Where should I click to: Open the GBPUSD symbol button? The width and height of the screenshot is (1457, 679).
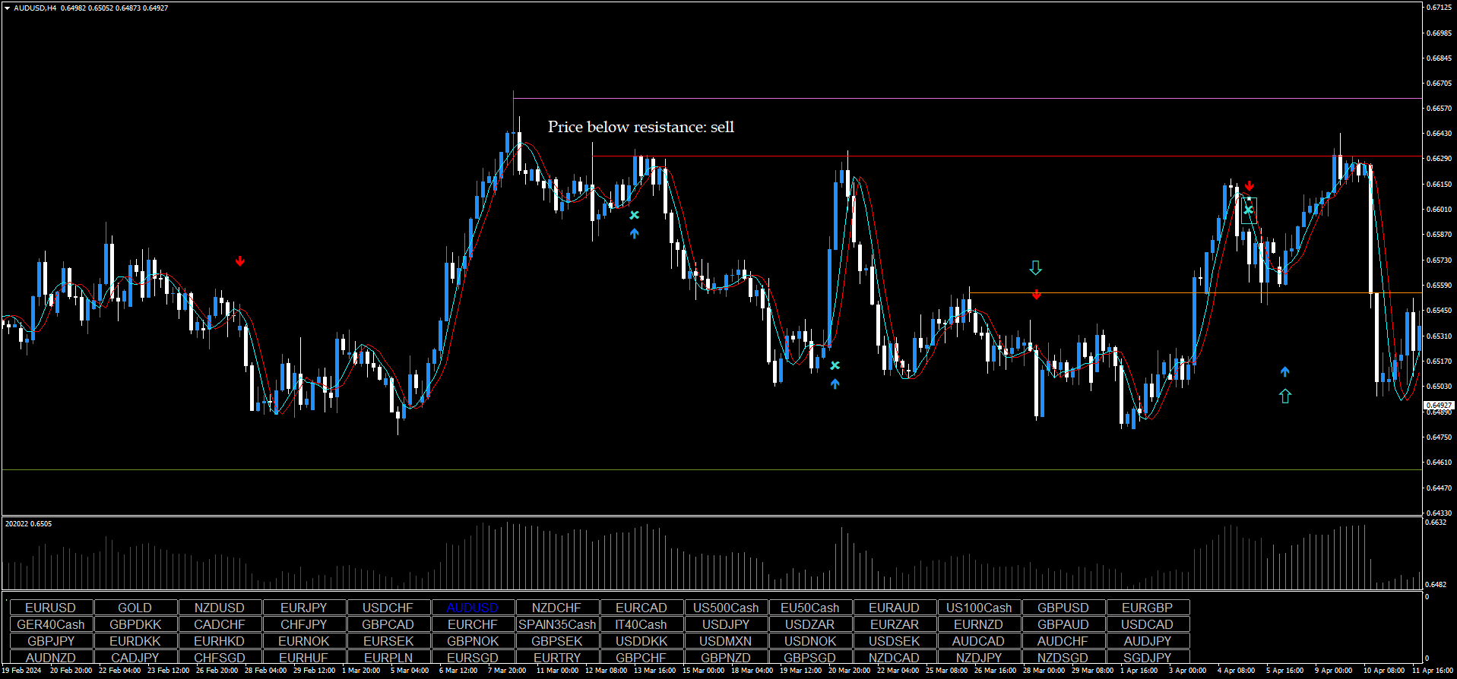pos(1063,608)
